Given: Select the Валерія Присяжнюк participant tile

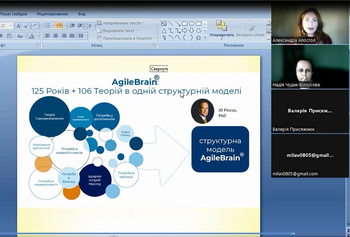Looking at the screenshot, I should [310, 111].
